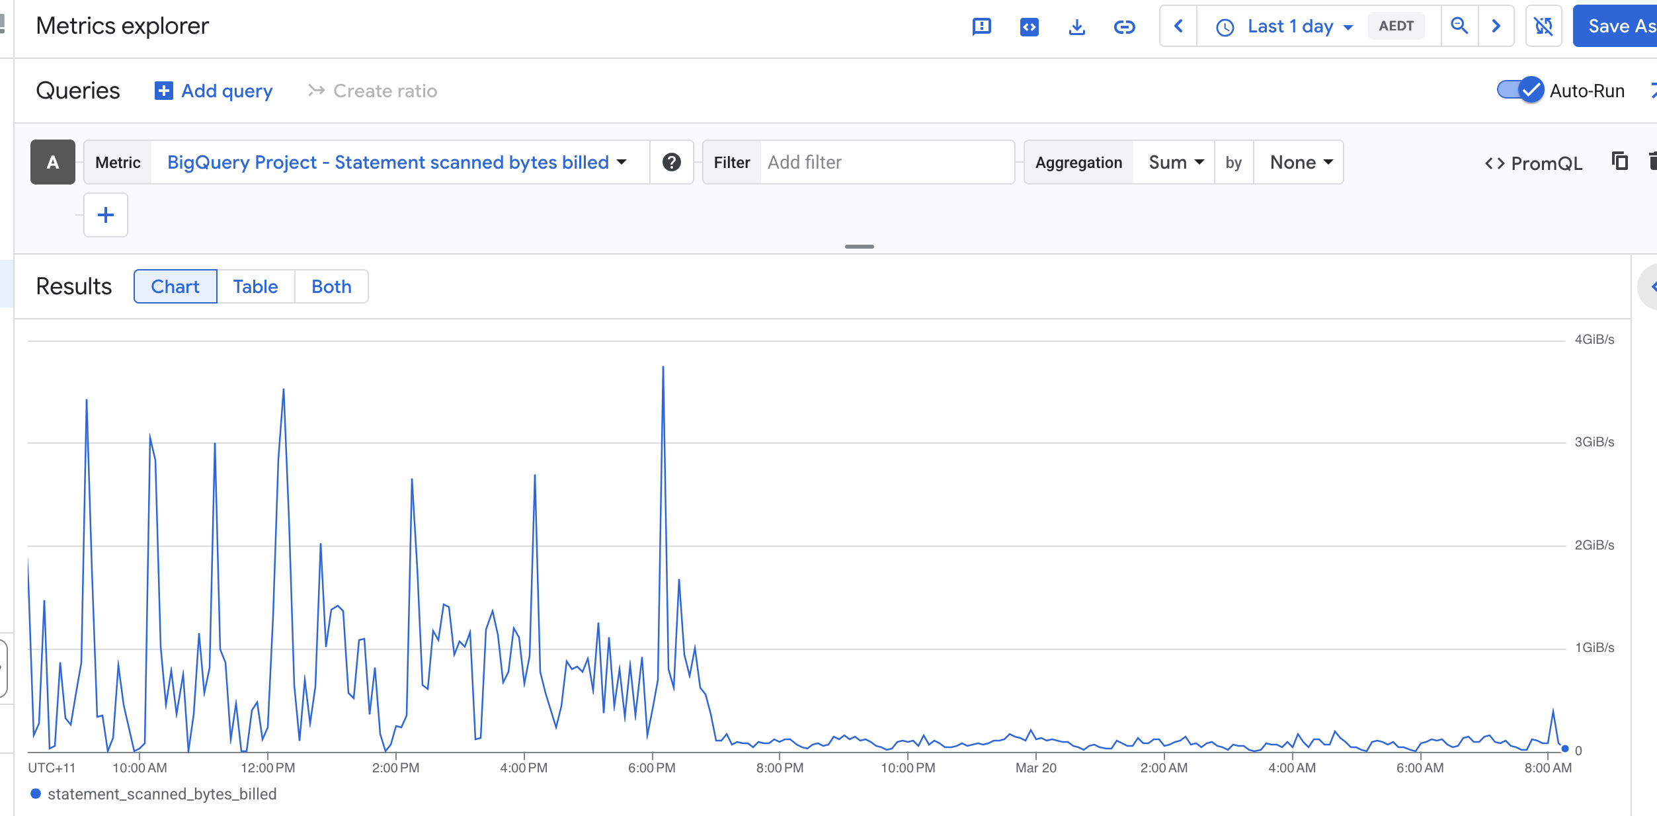This screenshot has height=816, width=1657.
Task: Open the Sum aggregation dropdown
Action: point(1174,162)
